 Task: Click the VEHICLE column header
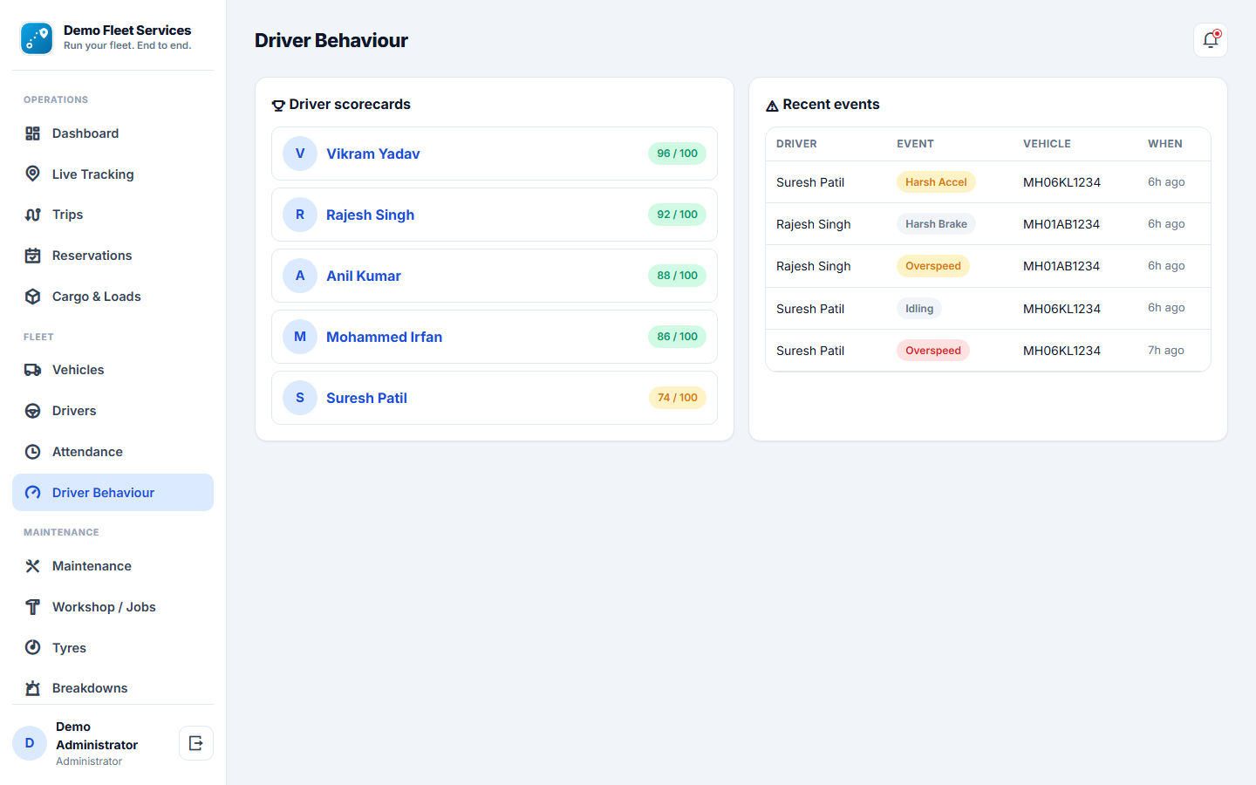(x=1047, y=144)
